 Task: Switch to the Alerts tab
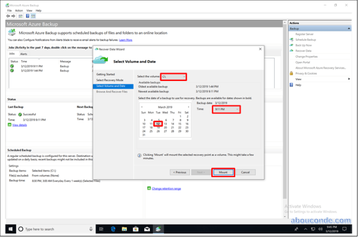click(x=24, y=53)
